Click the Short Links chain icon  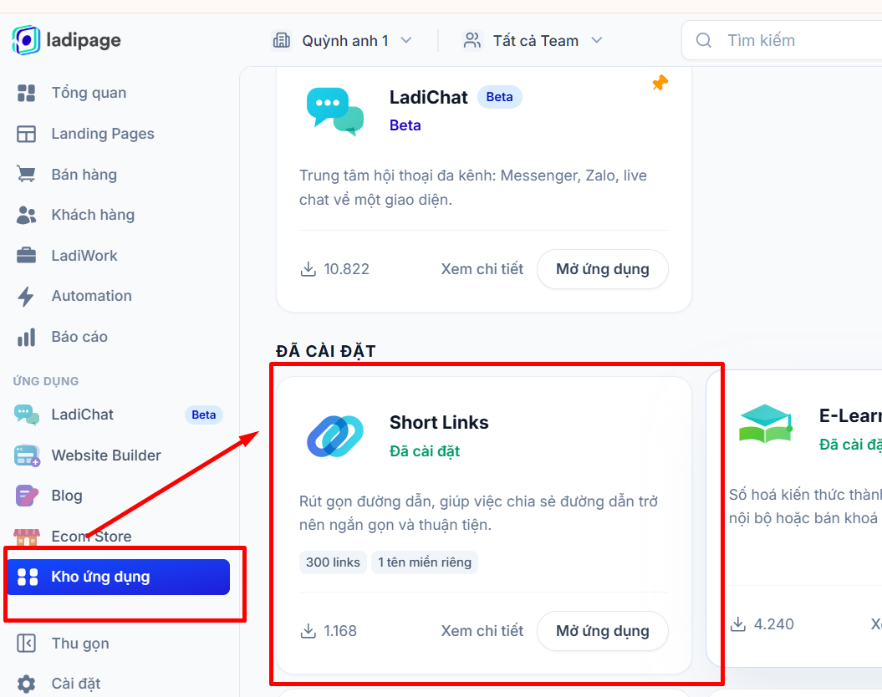tap(335, 435)
